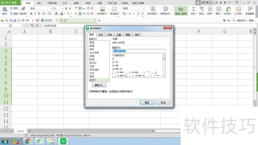Select the 0.00 format in type list
This screenshot has width=258, height=145.
(x=137, y=62)
